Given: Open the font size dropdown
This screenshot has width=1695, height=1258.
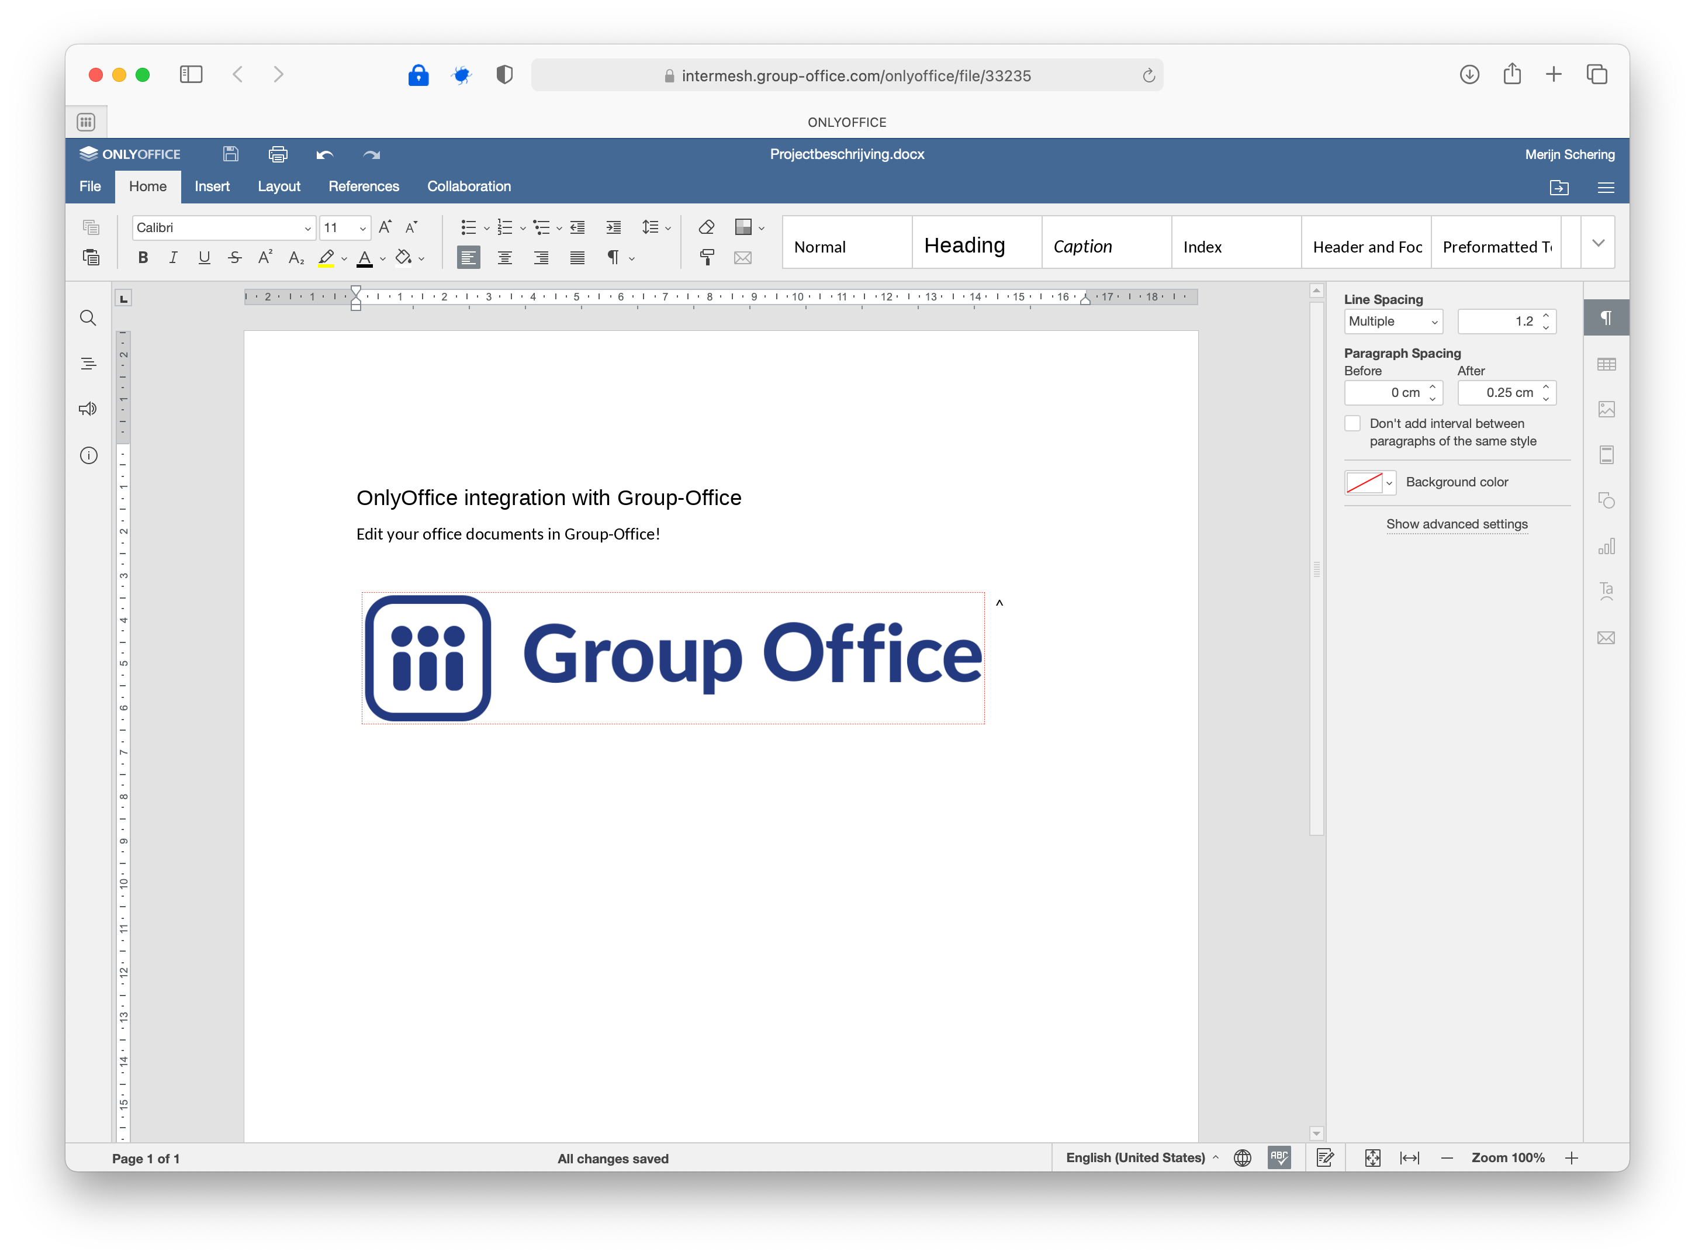Looking at the screenshot, I should click(362, 227).
